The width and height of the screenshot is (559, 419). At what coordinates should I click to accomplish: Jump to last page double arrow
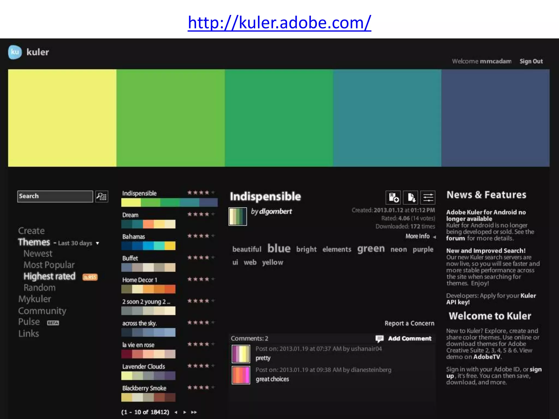coord(194,412)
